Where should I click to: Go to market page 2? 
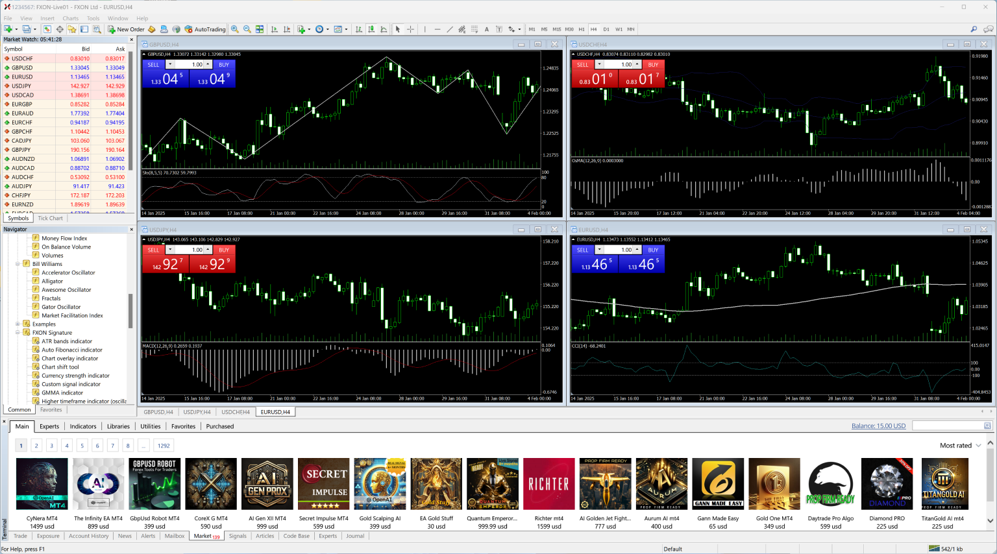36,446
